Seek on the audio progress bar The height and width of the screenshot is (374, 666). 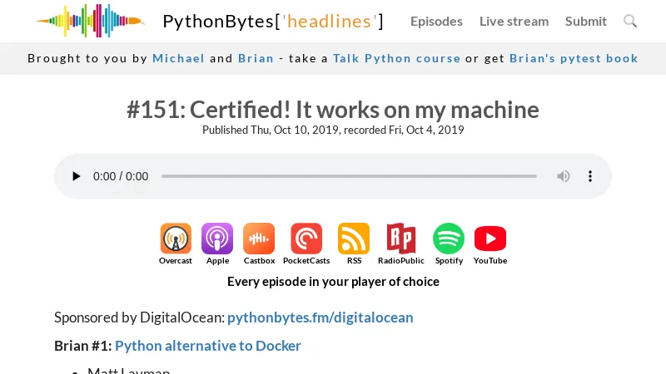pos(349,176)
